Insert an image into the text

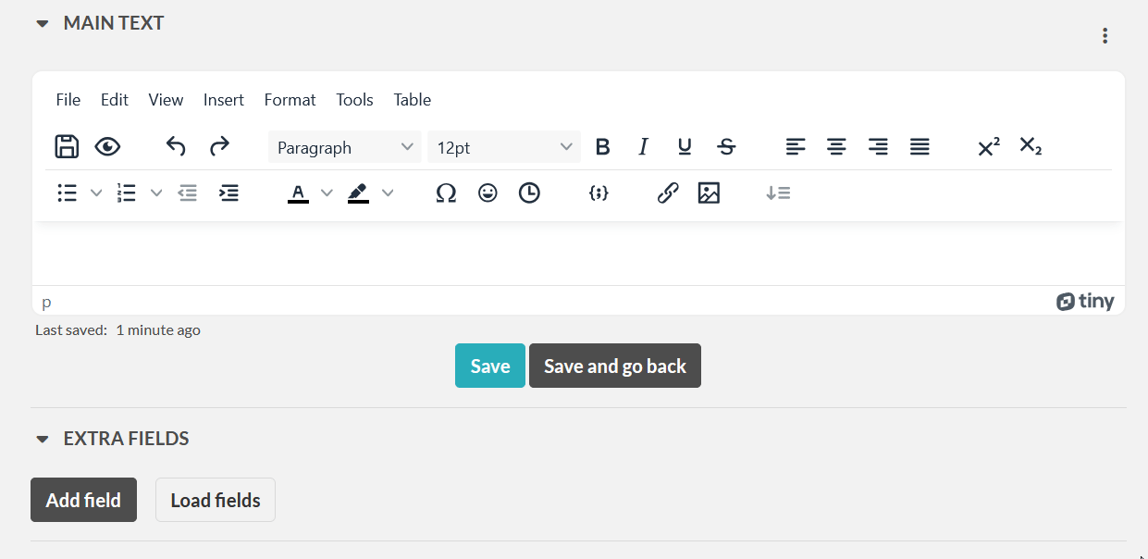[709, 193]
